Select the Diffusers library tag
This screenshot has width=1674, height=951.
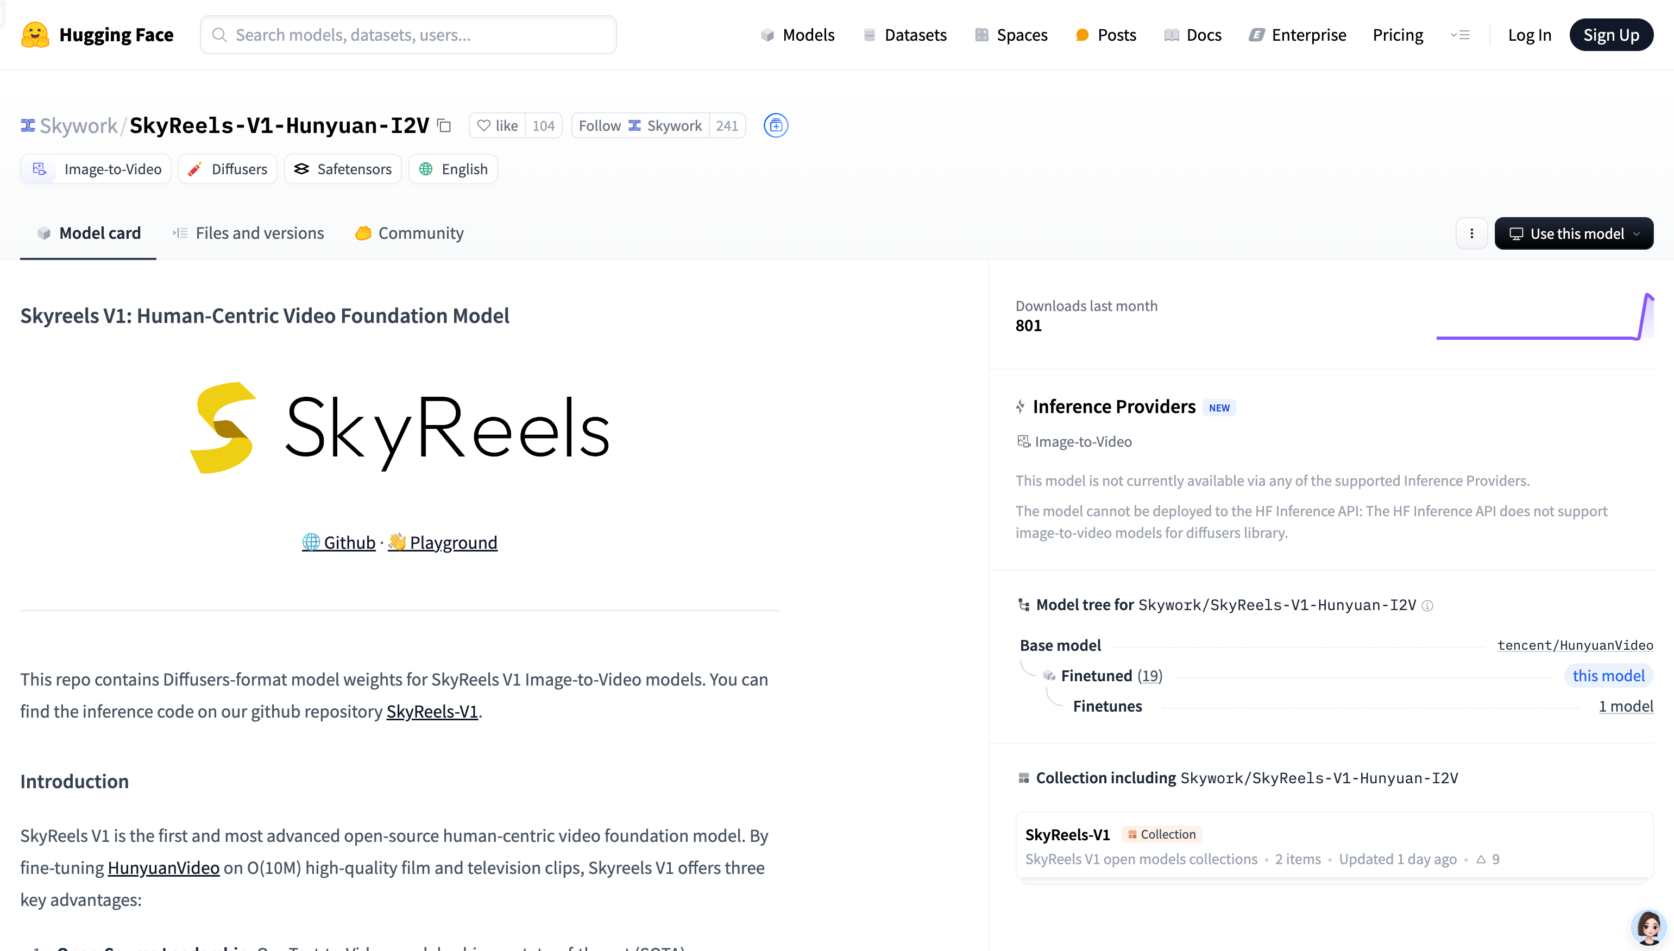[228, 168]
